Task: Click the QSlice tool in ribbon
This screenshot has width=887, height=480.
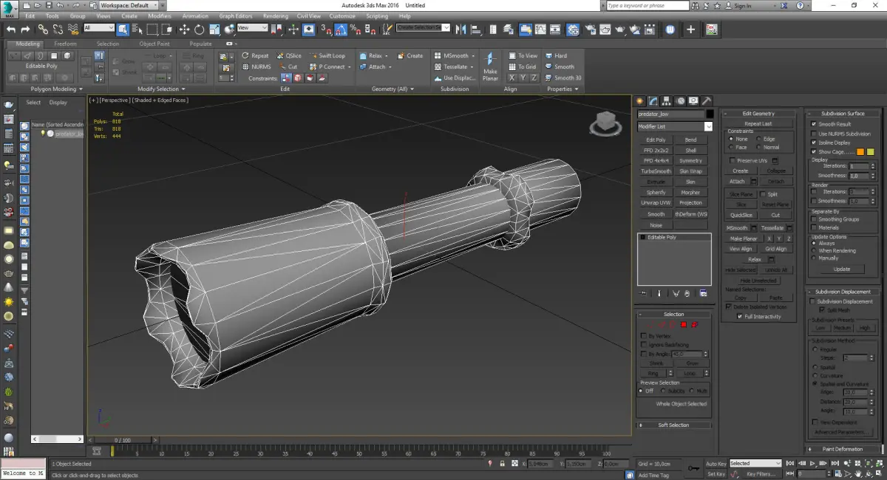Action: pos(288,55)
